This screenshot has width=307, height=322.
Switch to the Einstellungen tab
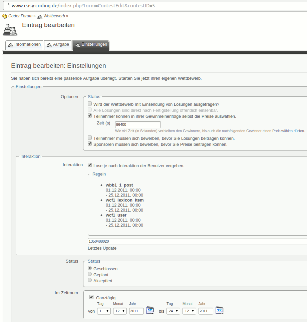91,45
